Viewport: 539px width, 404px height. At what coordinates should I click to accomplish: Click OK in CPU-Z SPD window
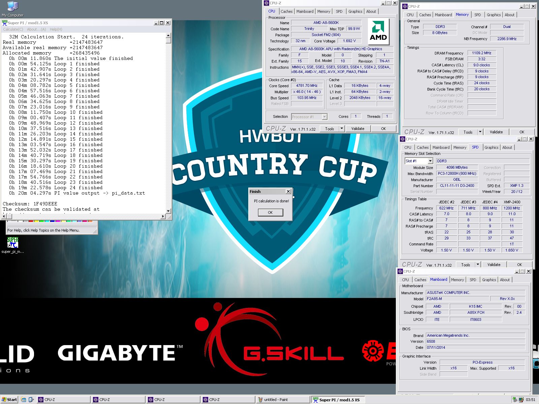coord(519,265)
